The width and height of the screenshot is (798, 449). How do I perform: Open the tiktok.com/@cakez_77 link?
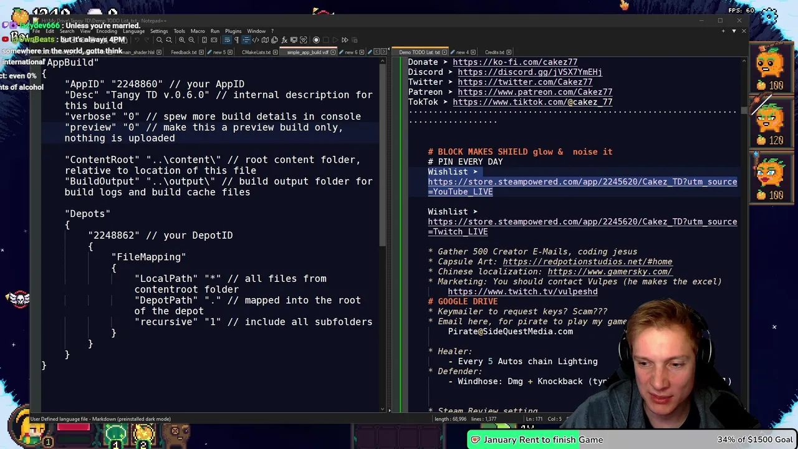click(532, 102)
